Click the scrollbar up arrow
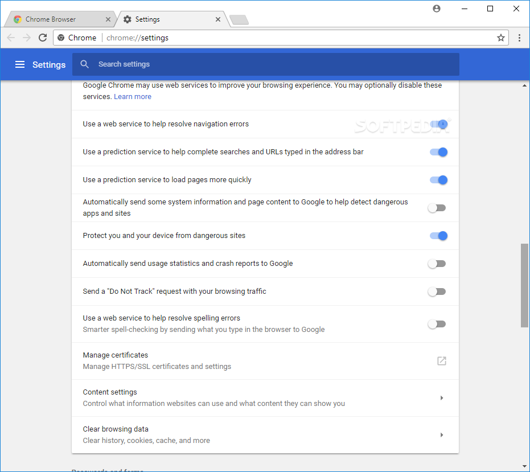This screenshot has height=472, width=530. [x=524, y=86]
